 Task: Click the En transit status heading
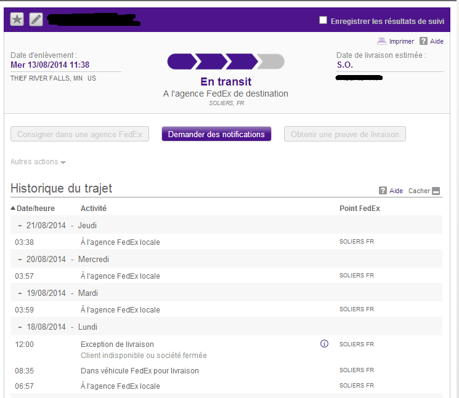[226, 82]
